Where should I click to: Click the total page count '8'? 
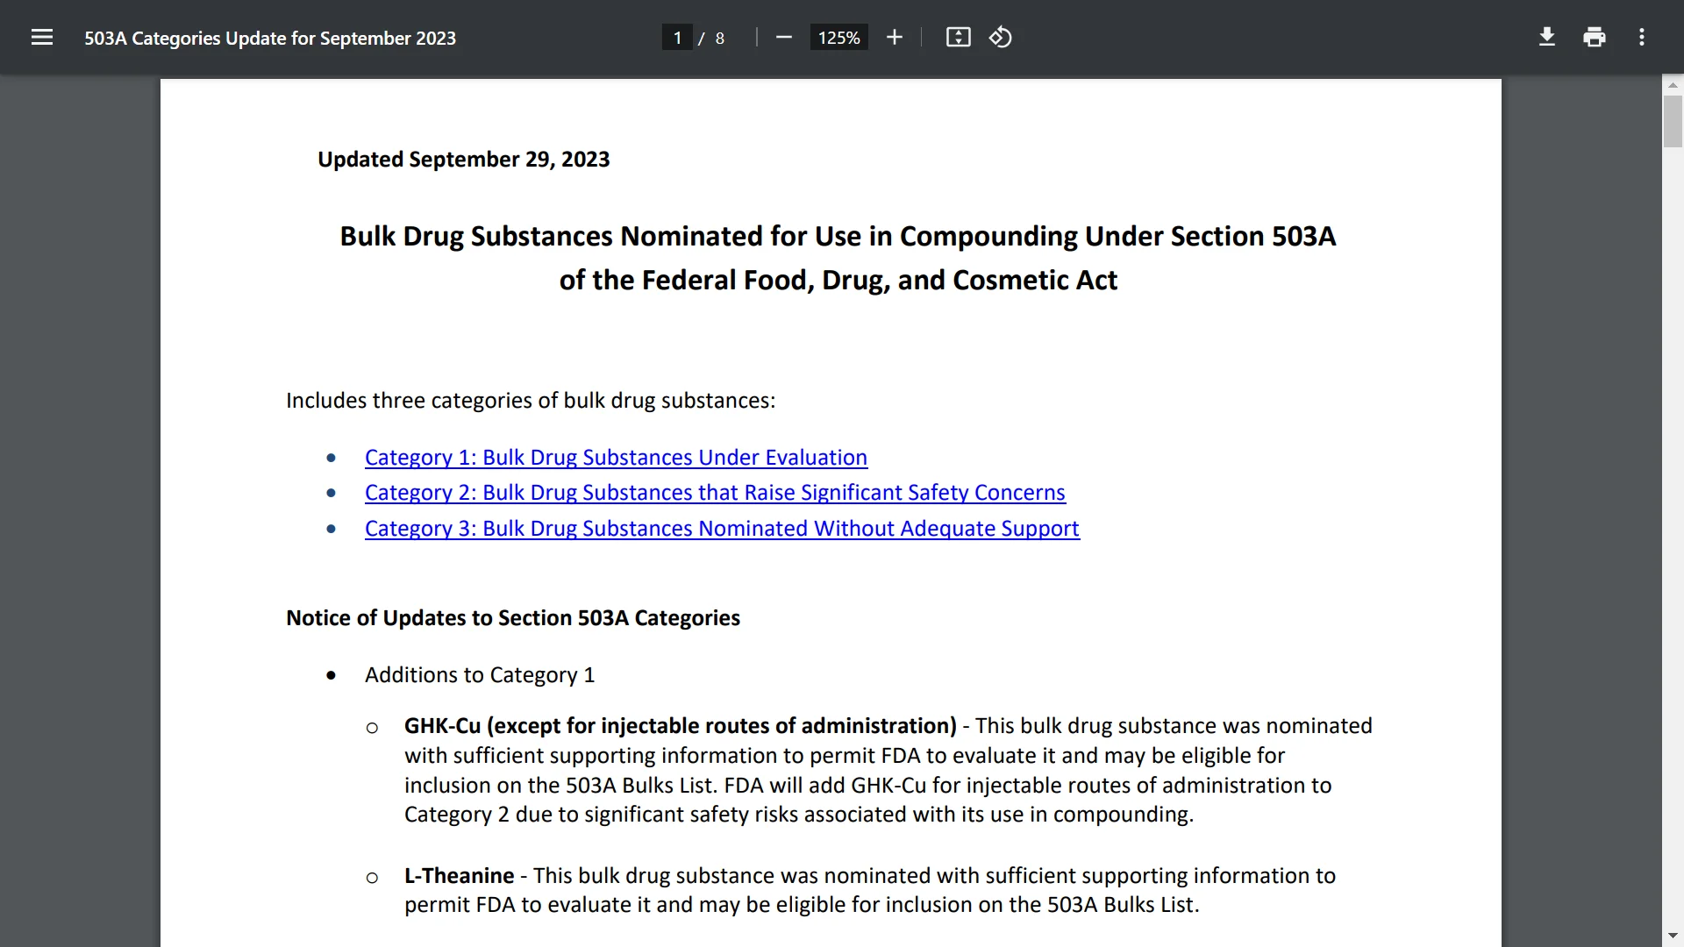720,39
